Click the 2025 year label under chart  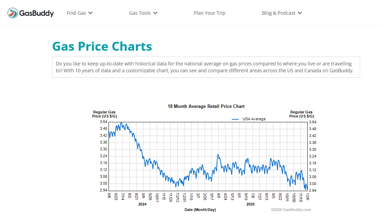tap(251, 204)
